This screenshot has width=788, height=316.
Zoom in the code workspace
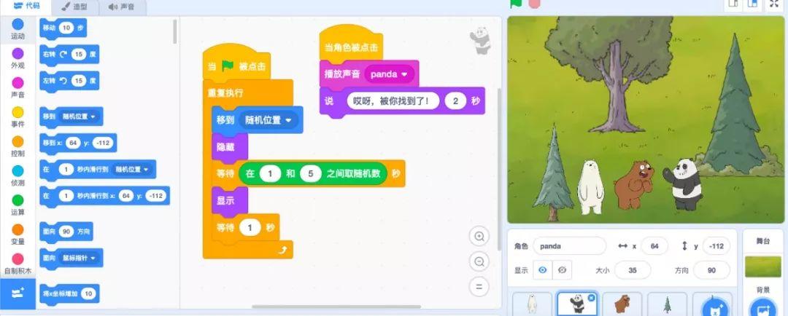click(x=479, y=236)
